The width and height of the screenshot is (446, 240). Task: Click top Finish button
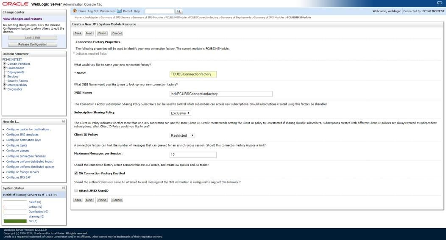click(x=102, y=33)
